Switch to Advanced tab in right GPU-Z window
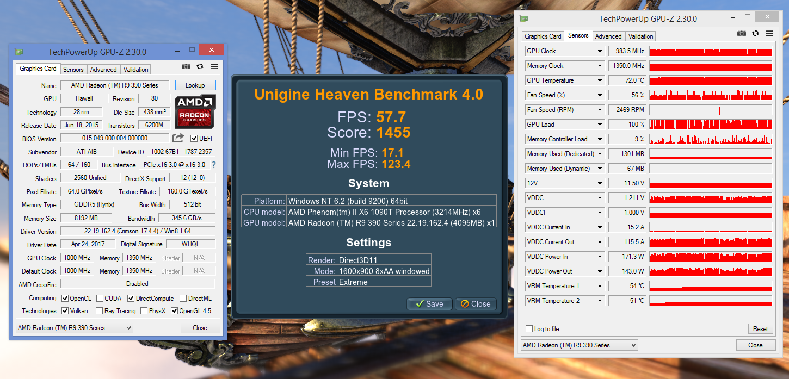The image size is (789, 379). 608,36
